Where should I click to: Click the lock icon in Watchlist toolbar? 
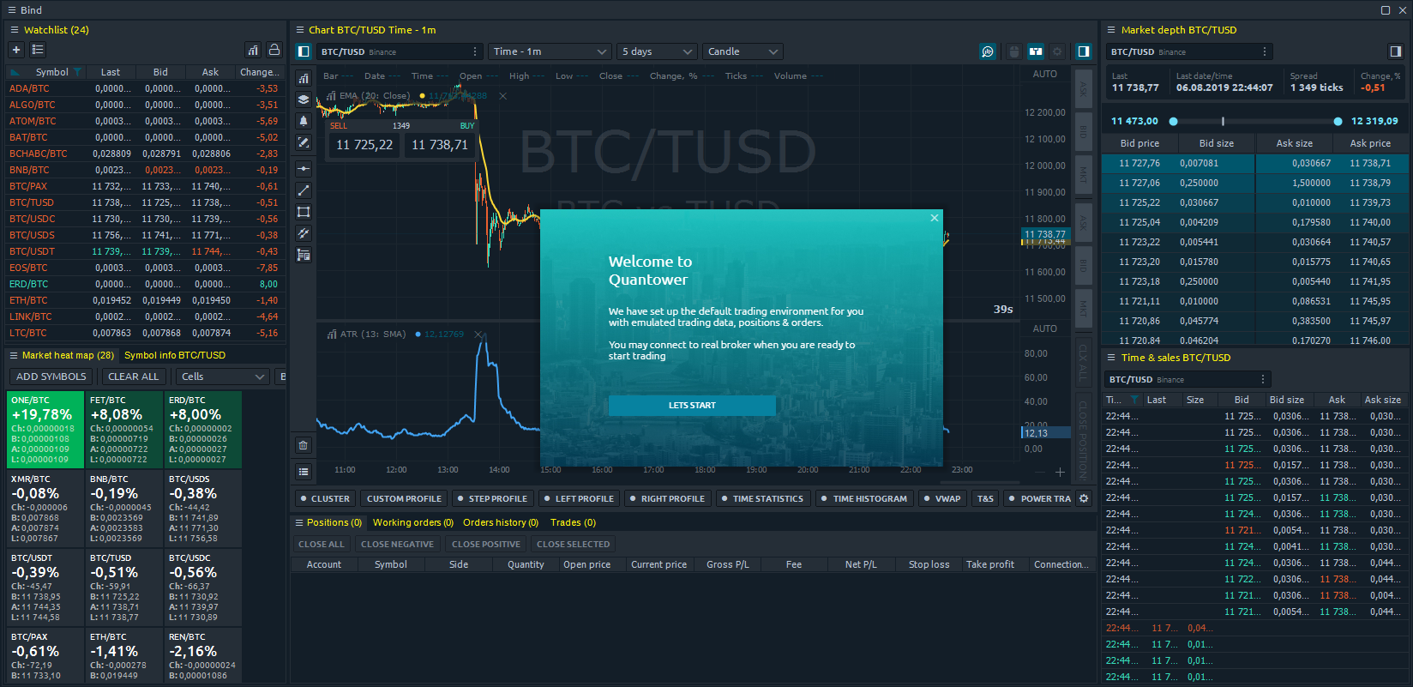(x=274, y=50)
